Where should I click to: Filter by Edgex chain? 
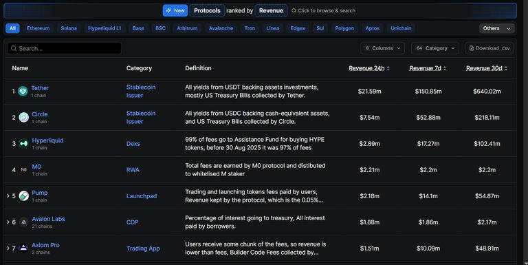298,28
